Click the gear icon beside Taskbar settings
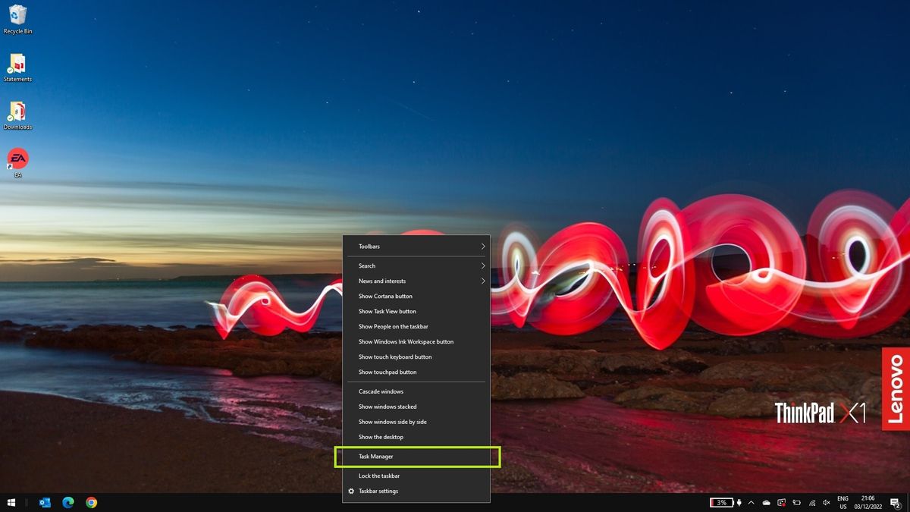 tap(350, 492)
